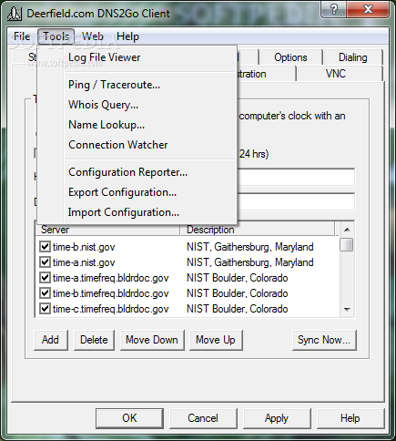Switch to the Dialing tab
This screenshot has width=396, height=441.
point(352,57)
